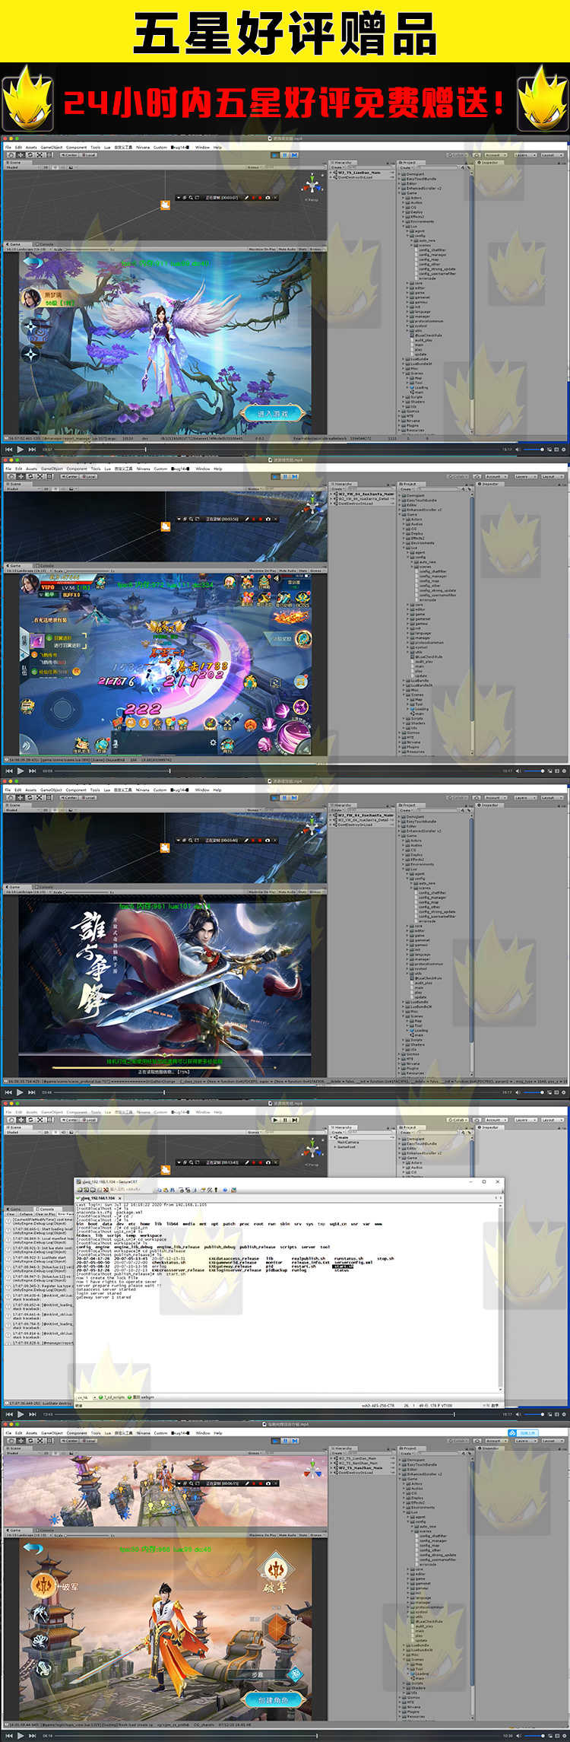The height and width of the screenshot is (1742, 570).
Task: Click 创建角色 button in character creation game
Action: [274, 1700]
